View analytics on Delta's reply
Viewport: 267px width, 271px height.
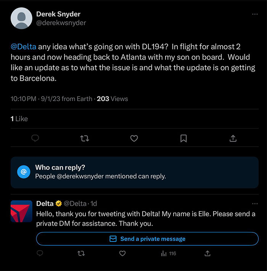[x=168, y=253]
